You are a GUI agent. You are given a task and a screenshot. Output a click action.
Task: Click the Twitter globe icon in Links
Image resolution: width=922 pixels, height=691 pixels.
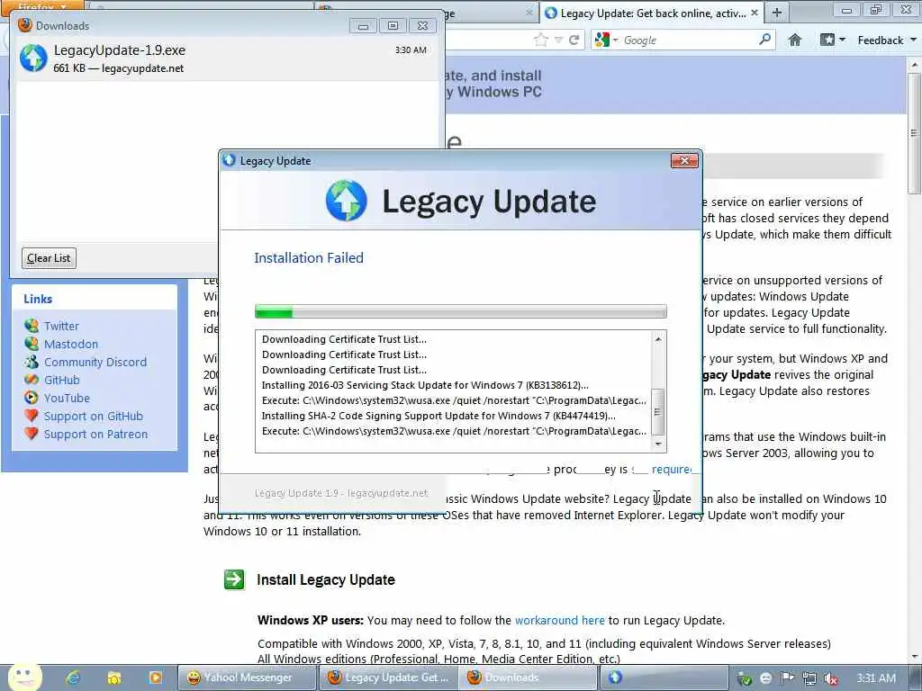point(32,326)
